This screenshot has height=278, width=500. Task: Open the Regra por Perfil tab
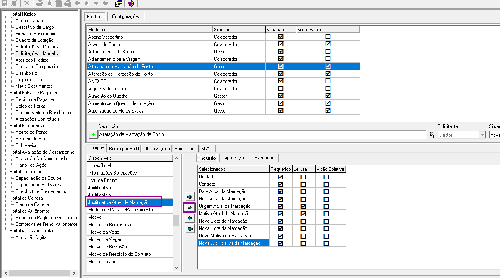(x=124, y=149)
